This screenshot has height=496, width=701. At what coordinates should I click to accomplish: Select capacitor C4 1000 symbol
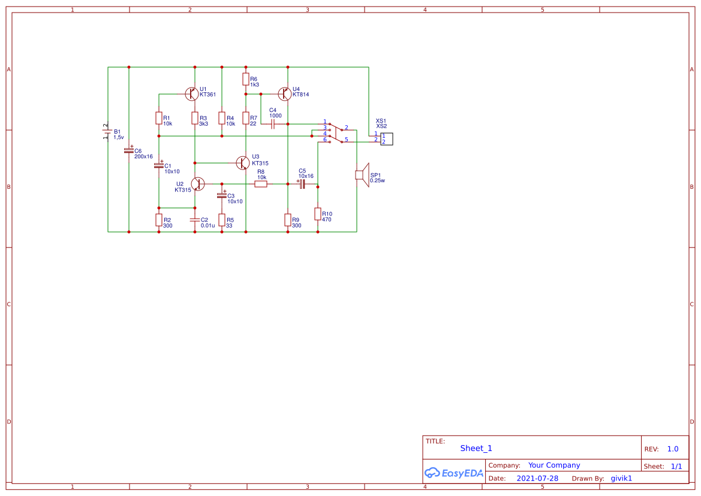273,124
